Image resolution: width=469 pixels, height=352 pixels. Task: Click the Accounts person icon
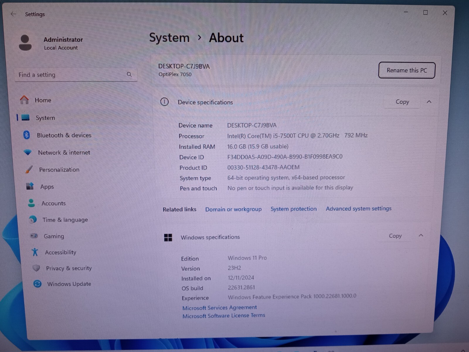coord(31,203)
